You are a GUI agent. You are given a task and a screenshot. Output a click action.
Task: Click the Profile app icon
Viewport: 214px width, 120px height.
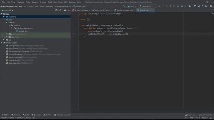coord(178,6)
